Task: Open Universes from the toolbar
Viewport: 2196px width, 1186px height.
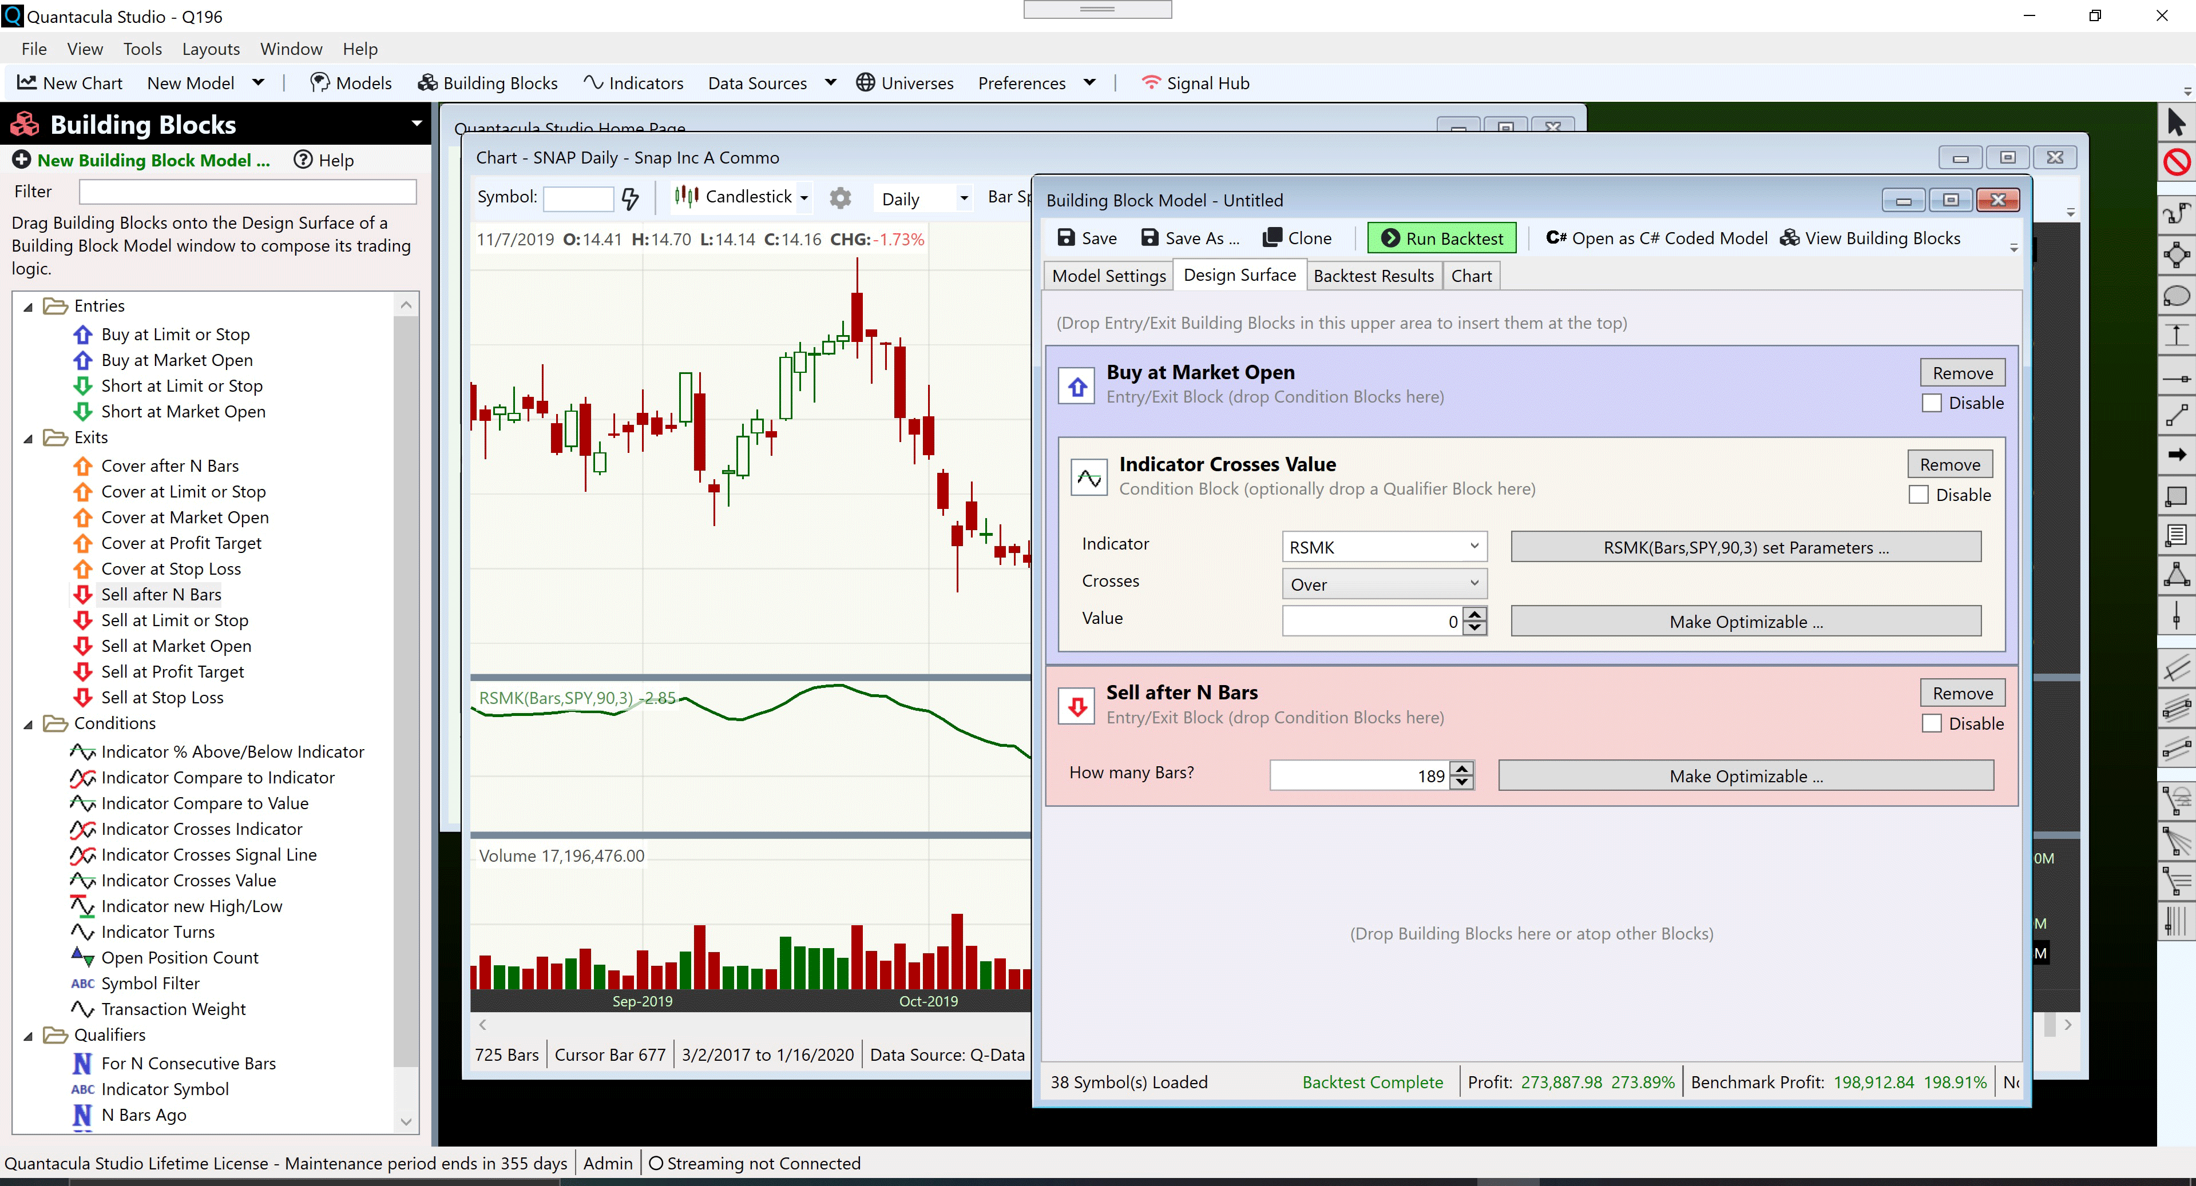Action: (905, 83)
